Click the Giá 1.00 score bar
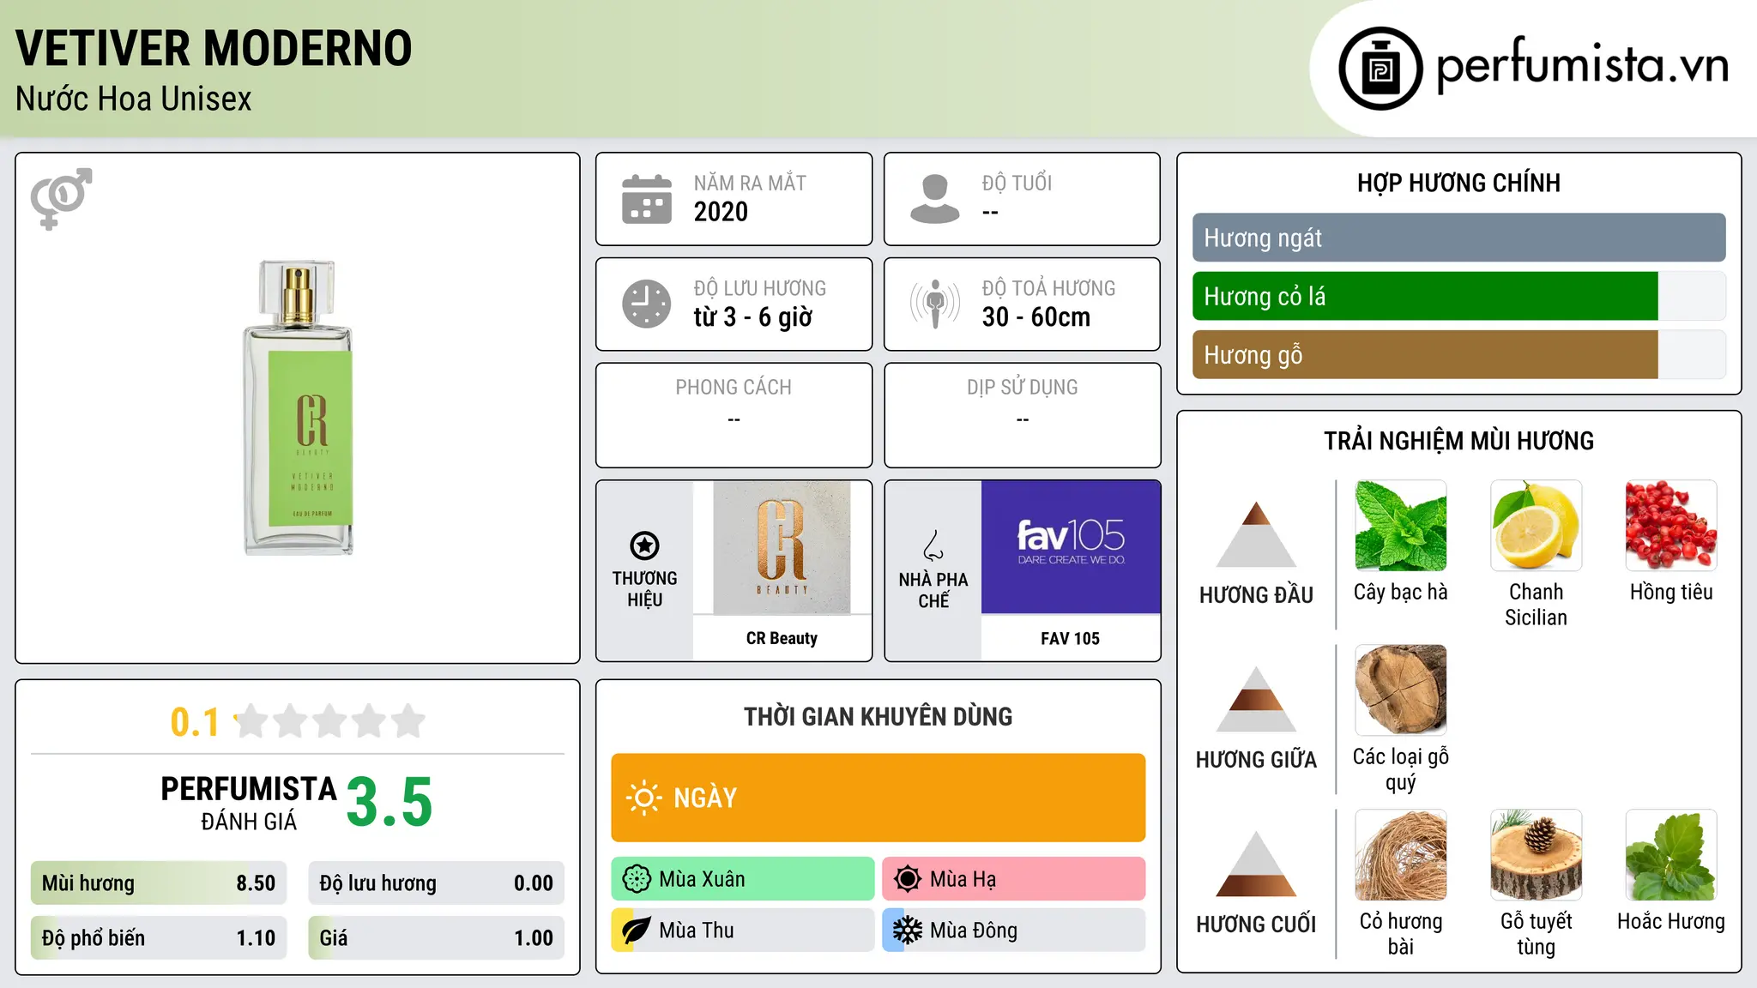 coord(436,938)
